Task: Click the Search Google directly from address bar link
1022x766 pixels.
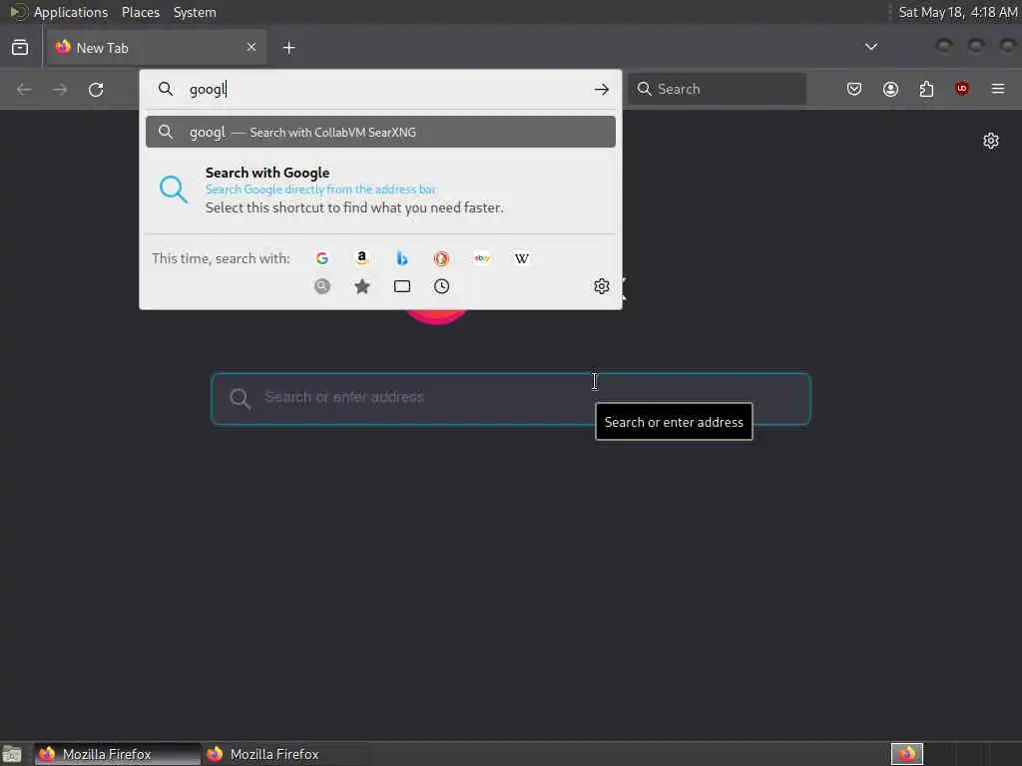Action: tap(320, 190)
